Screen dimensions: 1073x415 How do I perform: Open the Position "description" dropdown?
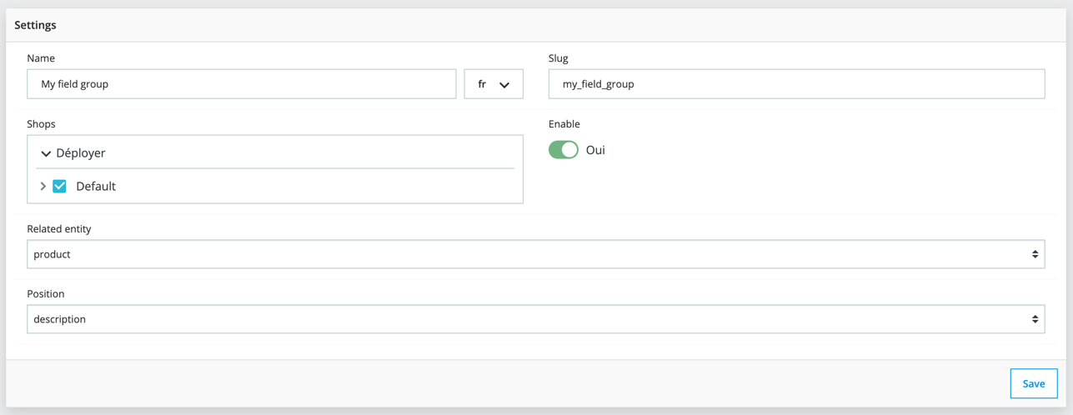coord(535,319)
